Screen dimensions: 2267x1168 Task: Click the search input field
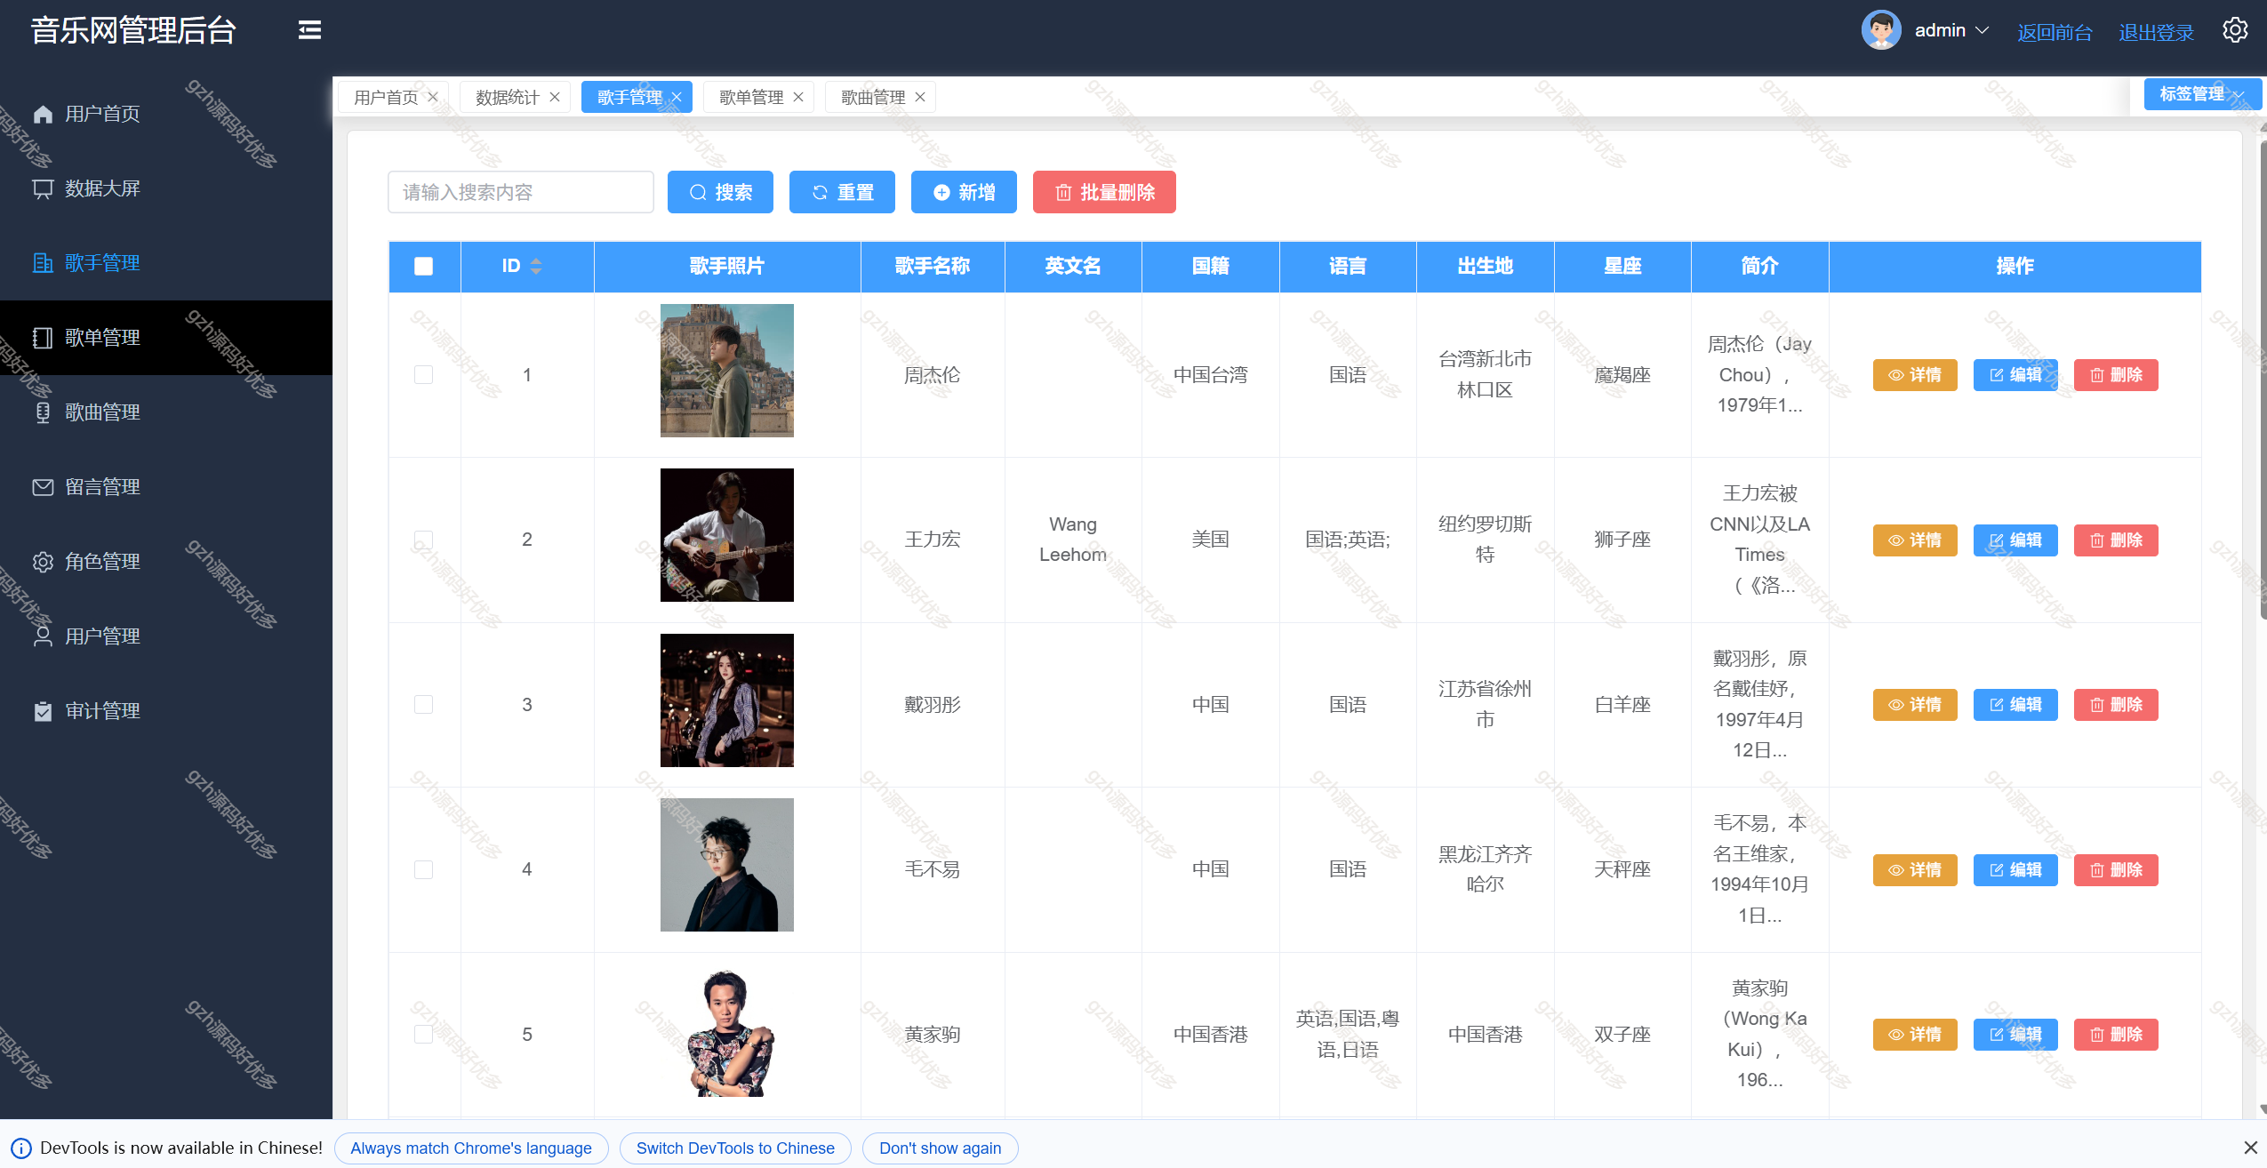click(520, 191)
